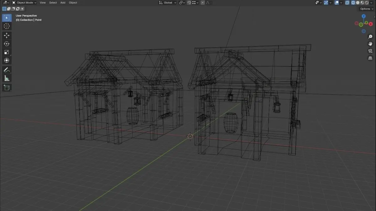Click the Z axis on navigation gizmo
Viewport: 376px width, 211px height.
364,16
